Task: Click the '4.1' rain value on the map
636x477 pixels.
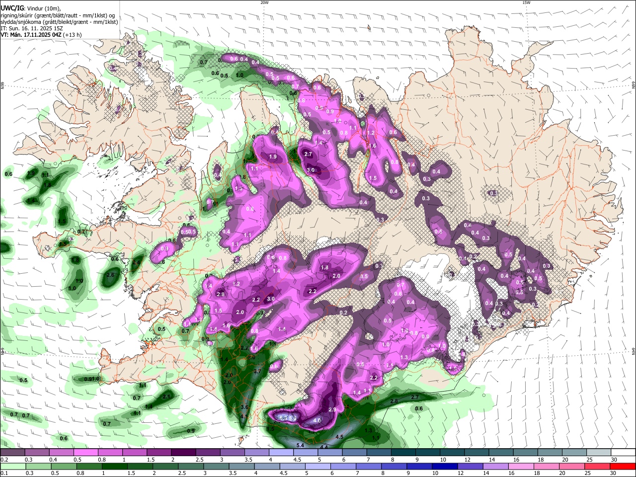Action: (243, 416)
